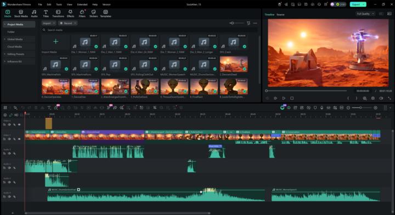Viewport: 395px width, 215px height.
Task: Open the media panel three-dots menu
Action: [x=255, y=23]
